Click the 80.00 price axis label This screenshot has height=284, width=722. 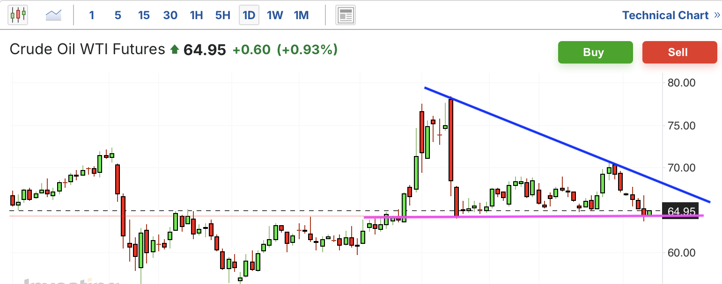(682, 83)
